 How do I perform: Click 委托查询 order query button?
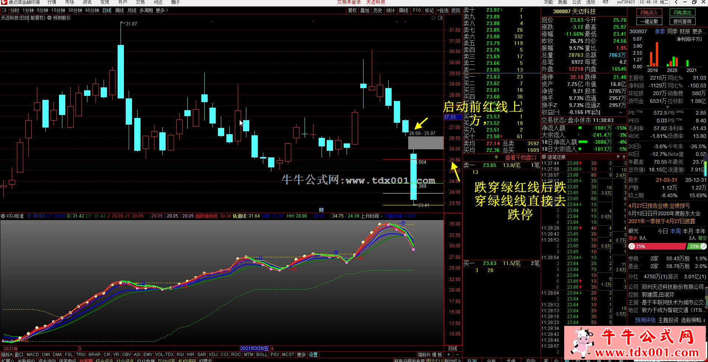683,21
